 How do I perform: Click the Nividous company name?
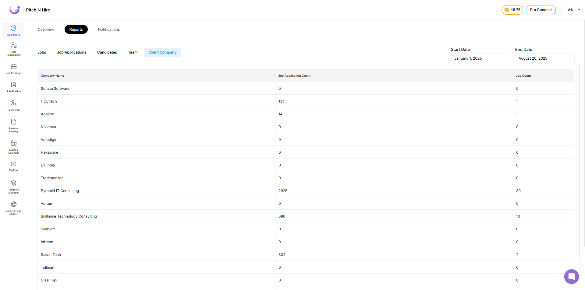[48, 127]
